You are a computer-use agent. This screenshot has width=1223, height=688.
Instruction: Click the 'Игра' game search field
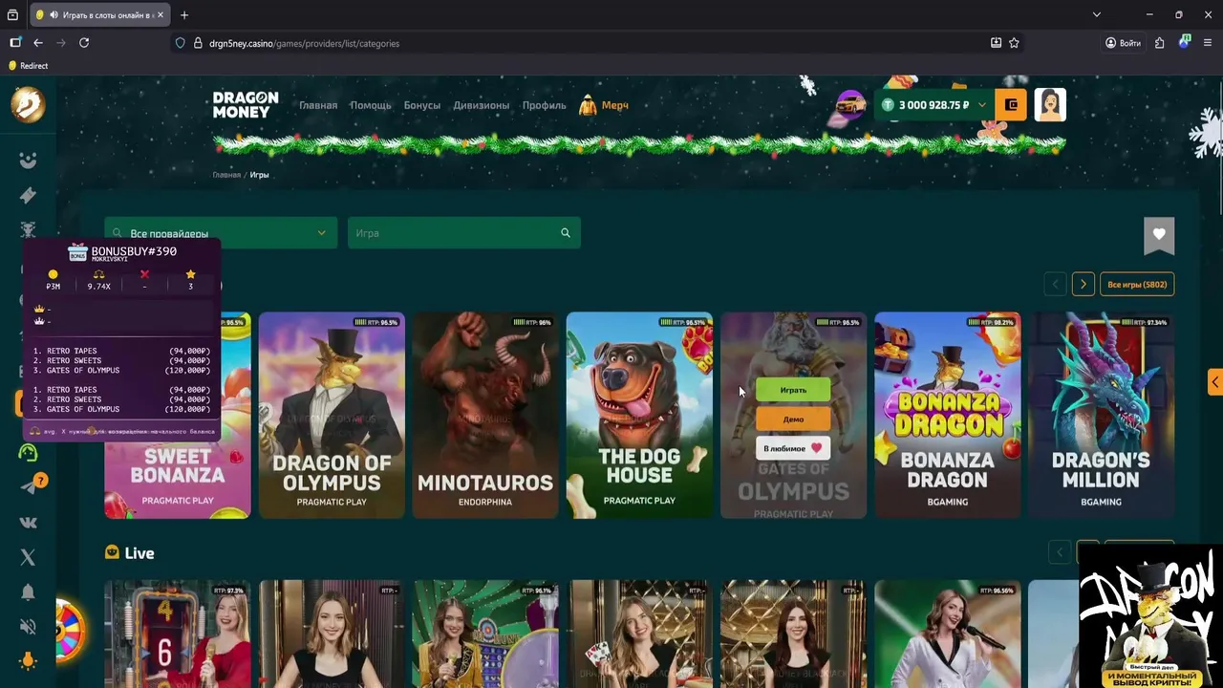(x=464, y=233)
